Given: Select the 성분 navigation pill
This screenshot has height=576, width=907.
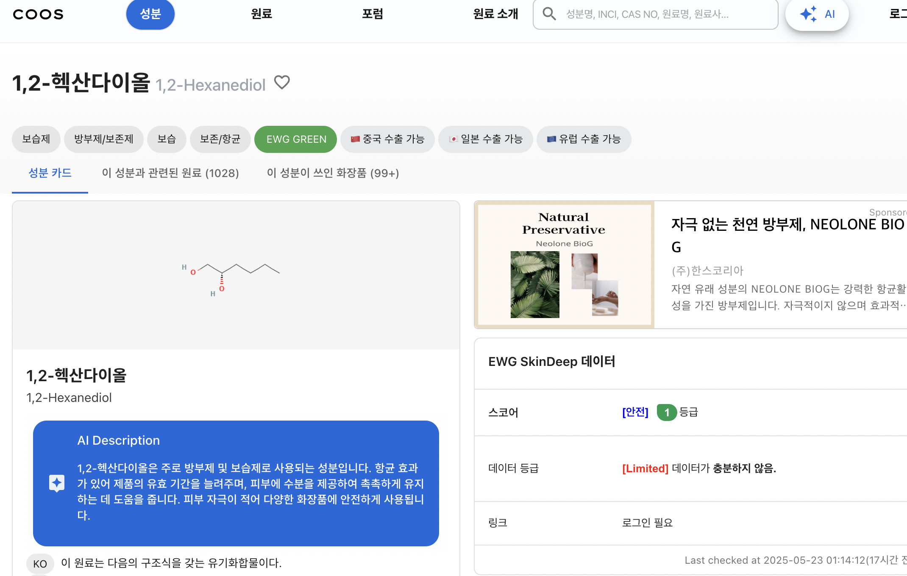Looking at the screenshot, I should 150,14.
